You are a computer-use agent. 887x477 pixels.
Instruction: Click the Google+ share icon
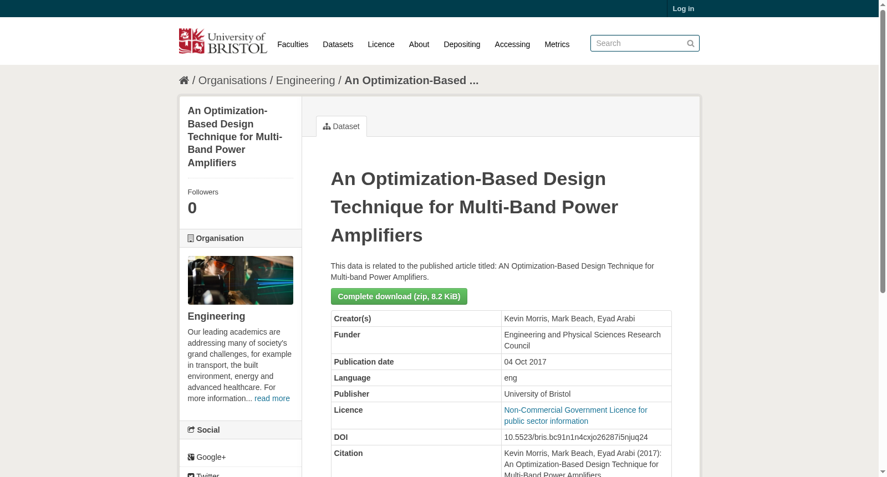coord(191,457)
